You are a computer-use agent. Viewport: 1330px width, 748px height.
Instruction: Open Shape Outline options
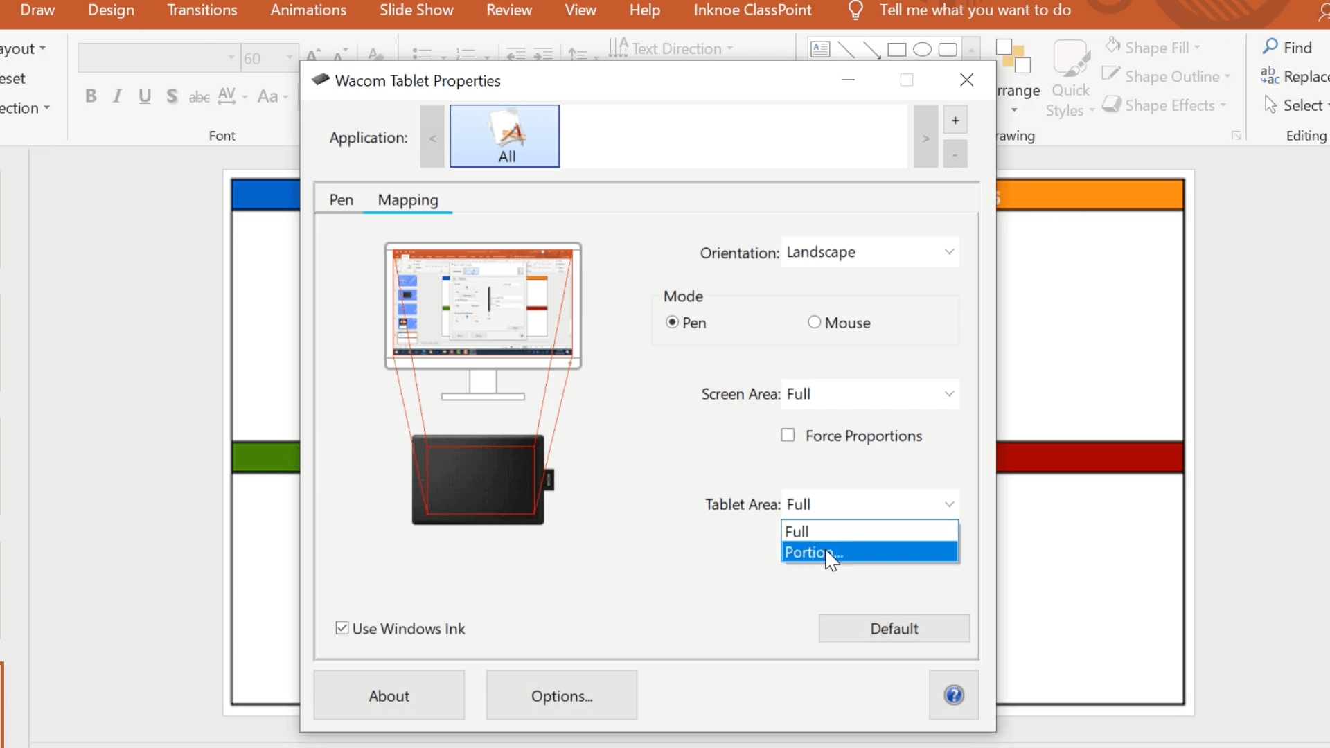[x=1167, y=76]
